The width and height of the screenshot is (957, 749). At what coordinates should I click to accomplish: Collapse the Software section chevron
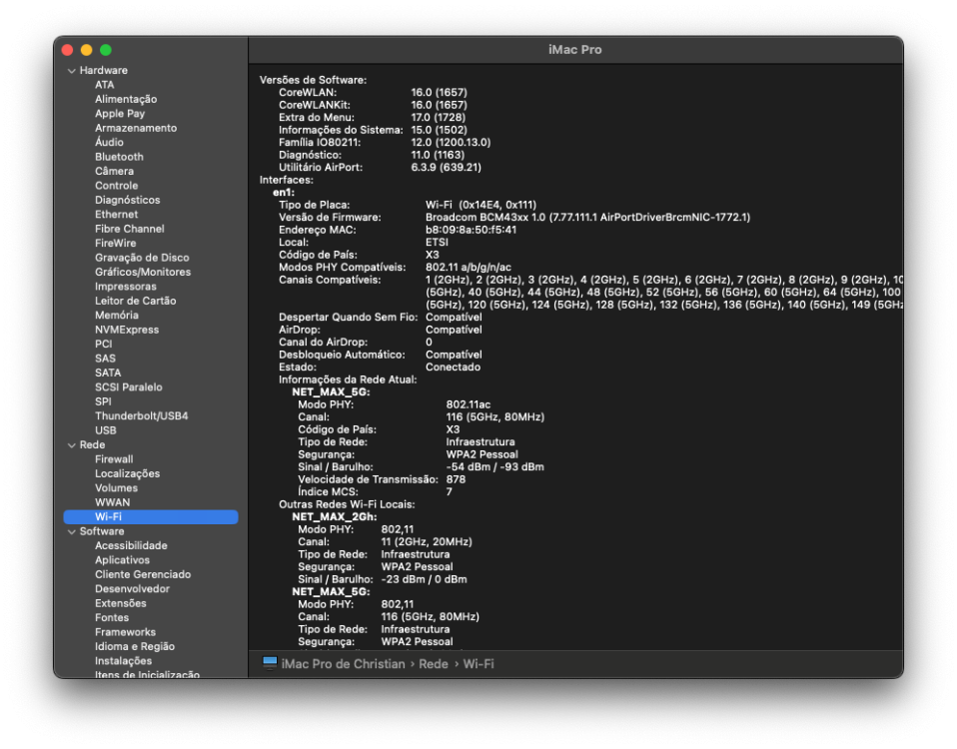tap(71, 532)
